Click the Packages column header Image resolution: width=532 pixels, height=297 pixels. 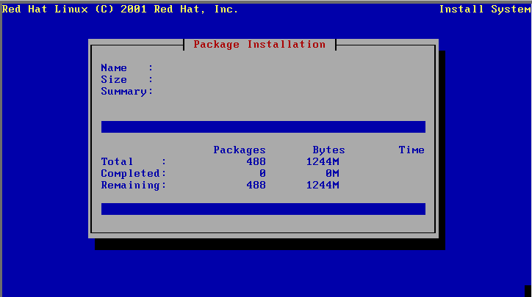(x=240, y=150)
